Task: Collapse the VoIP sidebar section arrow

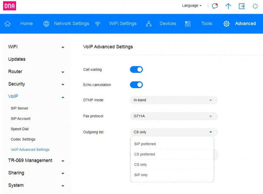Action: [x=63, y=97]
